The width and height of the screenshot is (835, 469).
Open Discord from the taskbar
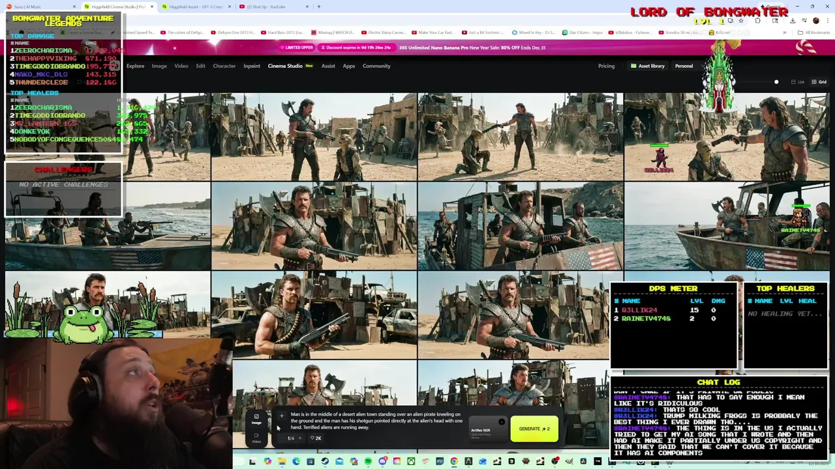pyautogui.click(x=383, y=461)
